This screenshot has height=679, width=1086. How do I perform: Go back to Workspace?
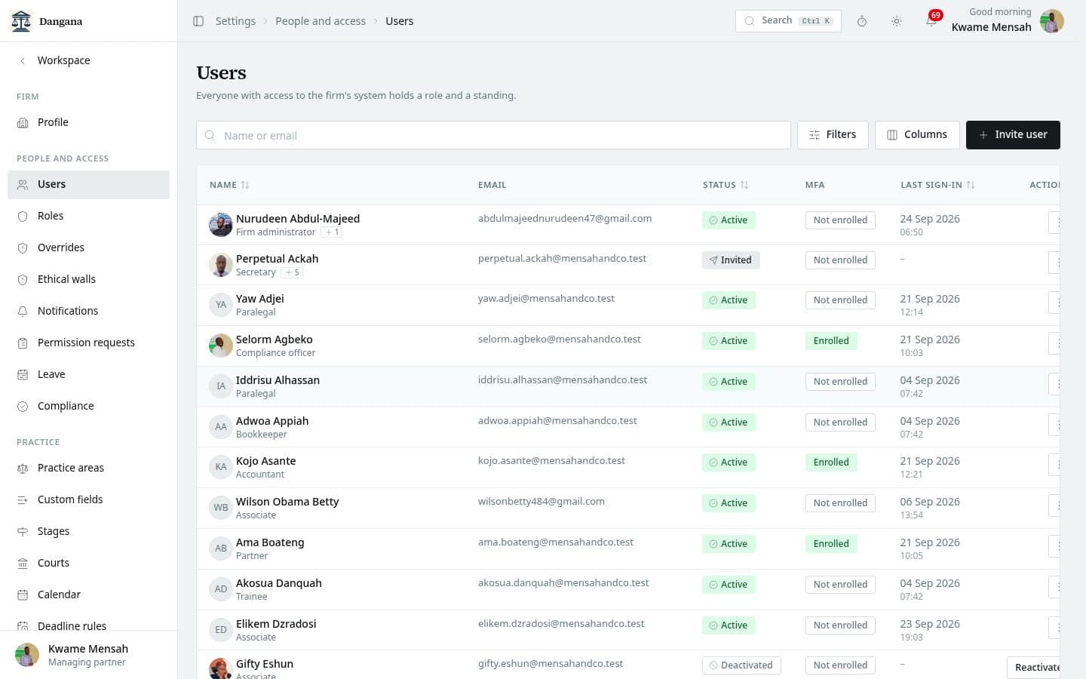[x=63, y=60]
